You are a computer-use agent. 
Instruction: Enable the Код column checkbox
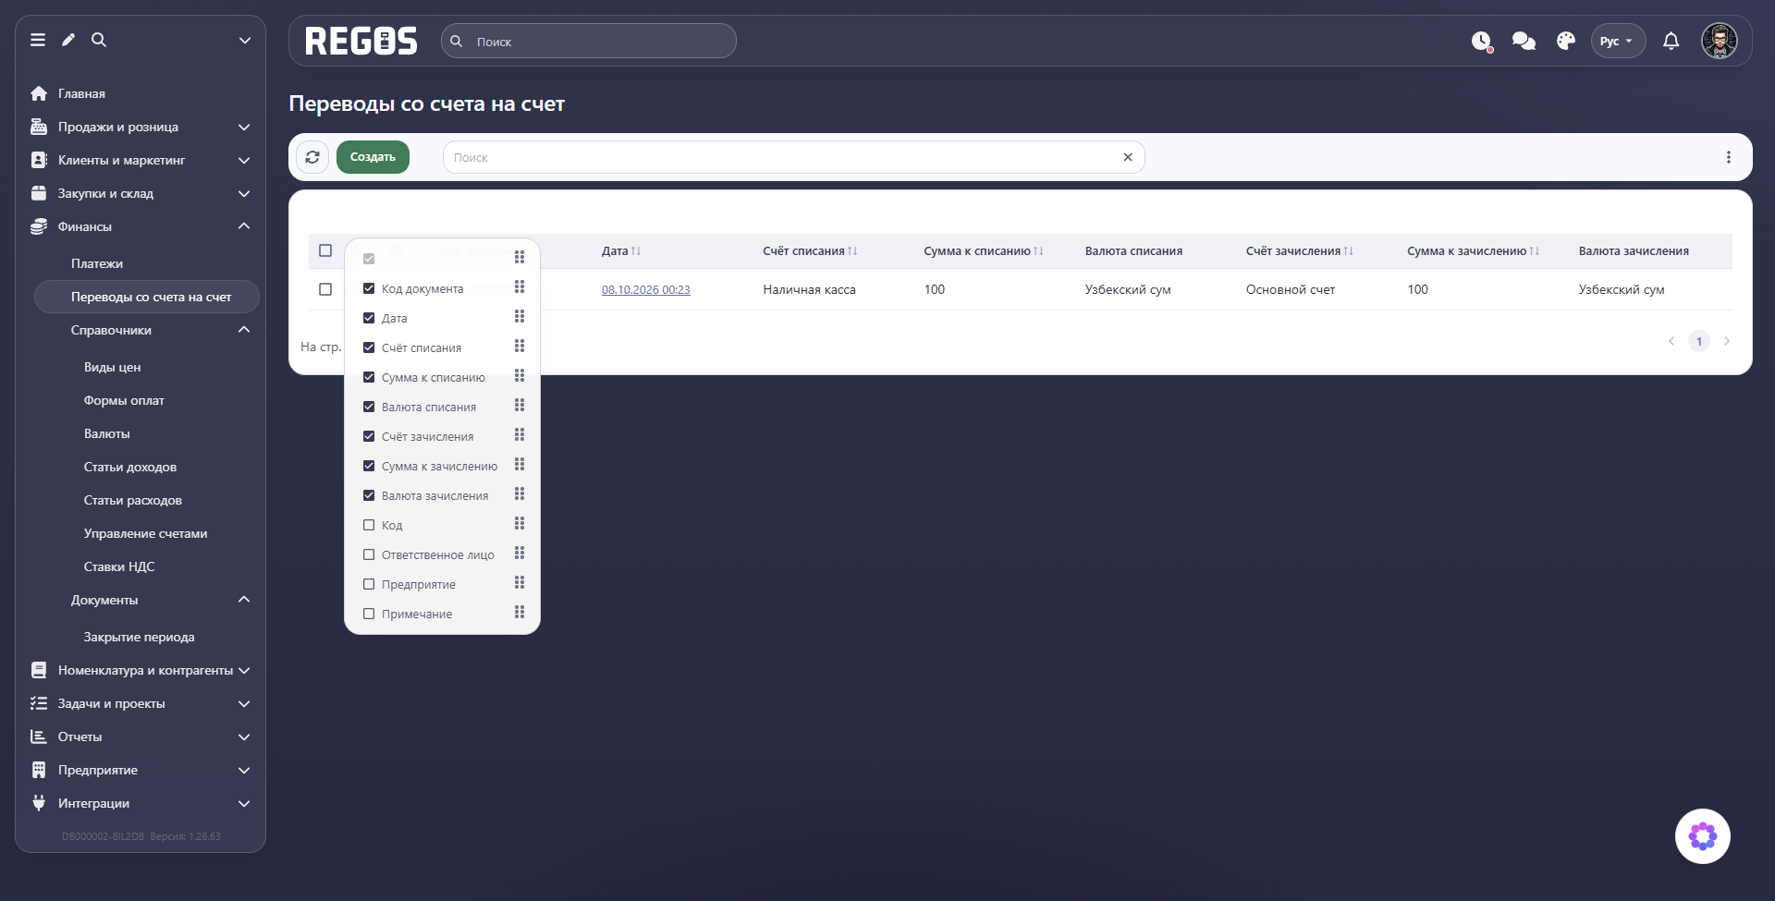tap(369, 525)
